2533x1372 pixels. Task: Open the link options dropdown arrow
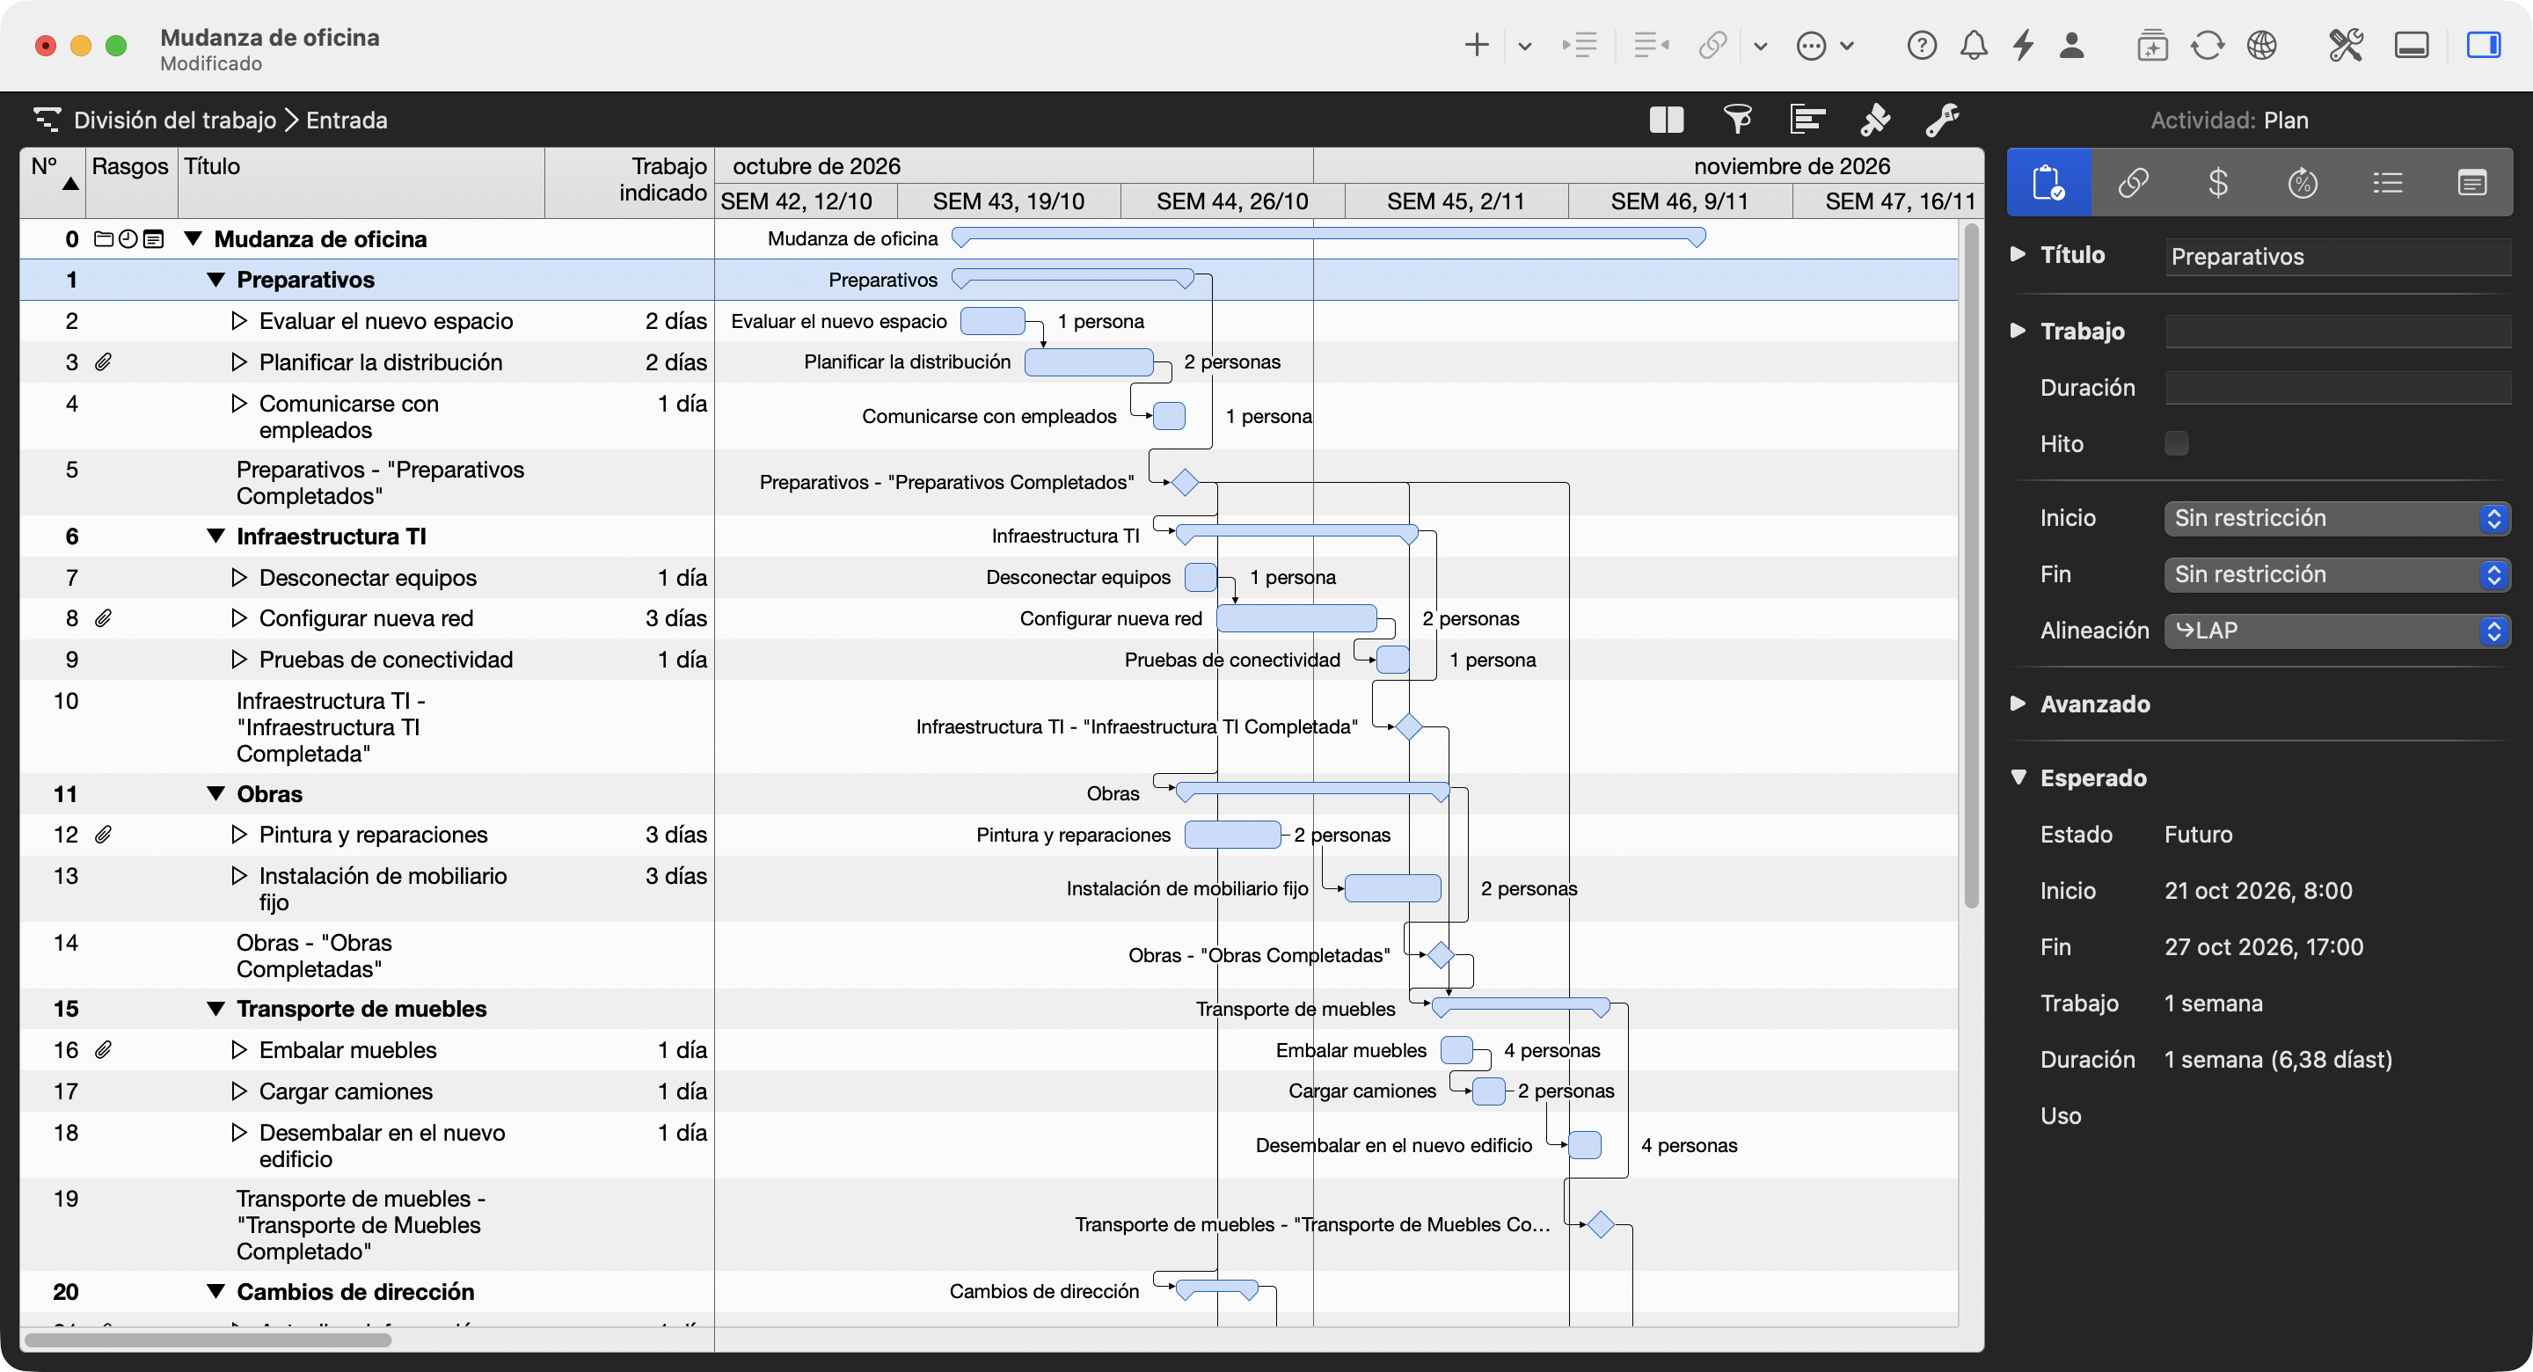pos(1760,45)
